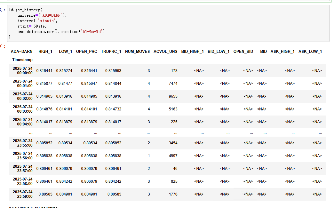Click LOW_1 value 0.804242
The height and width of the screenshot is (208, 334).
click(x=64, y=181)
